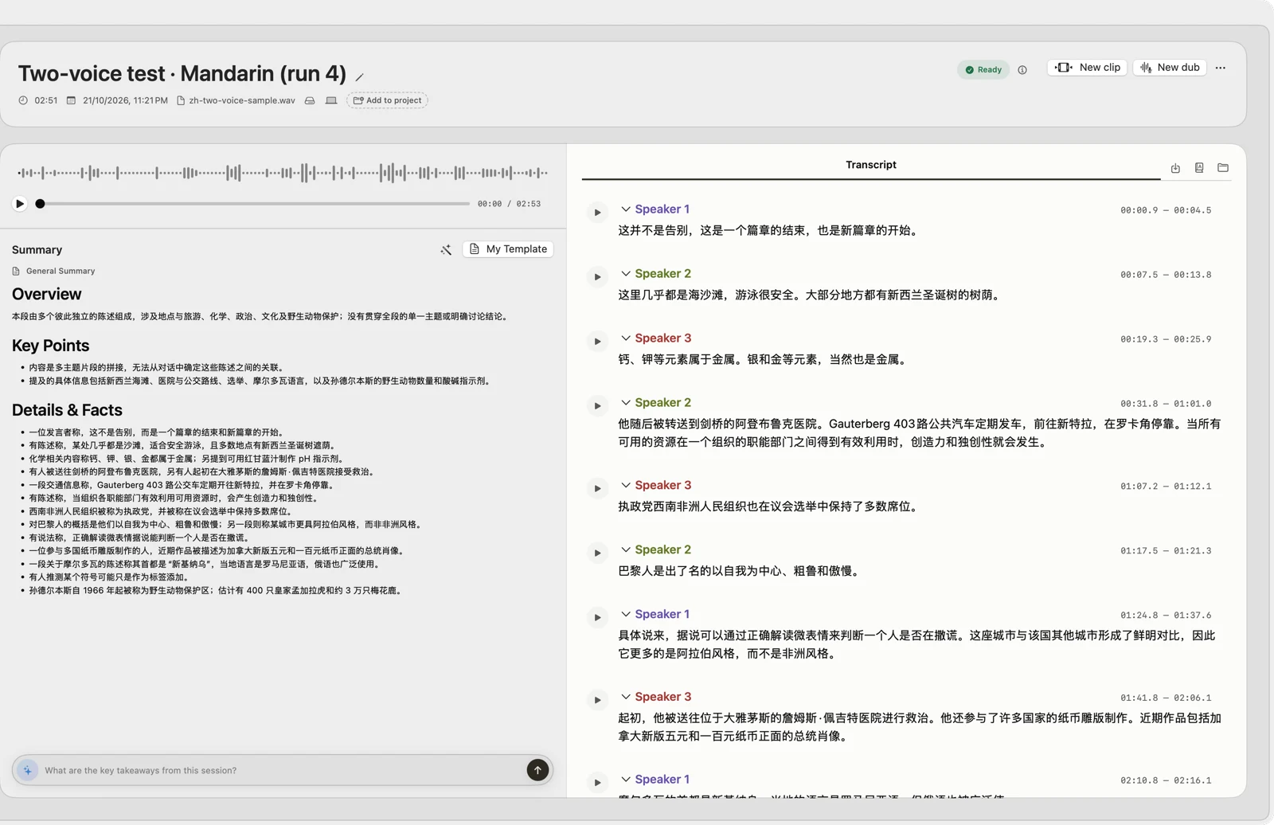Click the bookmark document icon in the Transcript header
1274x825 pixels.
tap(1199, 168)
